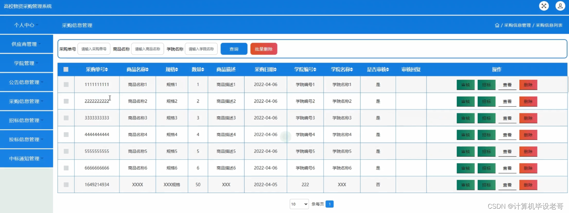
Task: Focus the 学院名称 search input
Action: click(201, 49)
